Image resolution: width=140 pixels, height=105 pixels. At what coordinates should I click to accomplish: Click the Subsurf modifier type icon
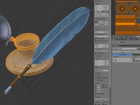[116, 49]
